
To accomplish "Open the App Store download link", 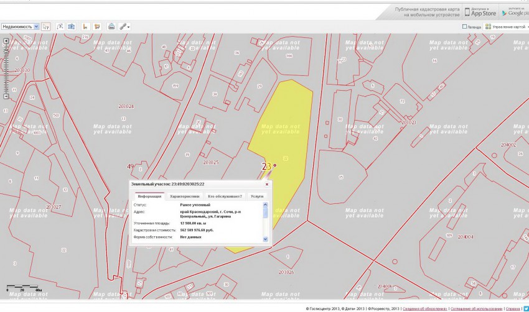I will (483, 12).
